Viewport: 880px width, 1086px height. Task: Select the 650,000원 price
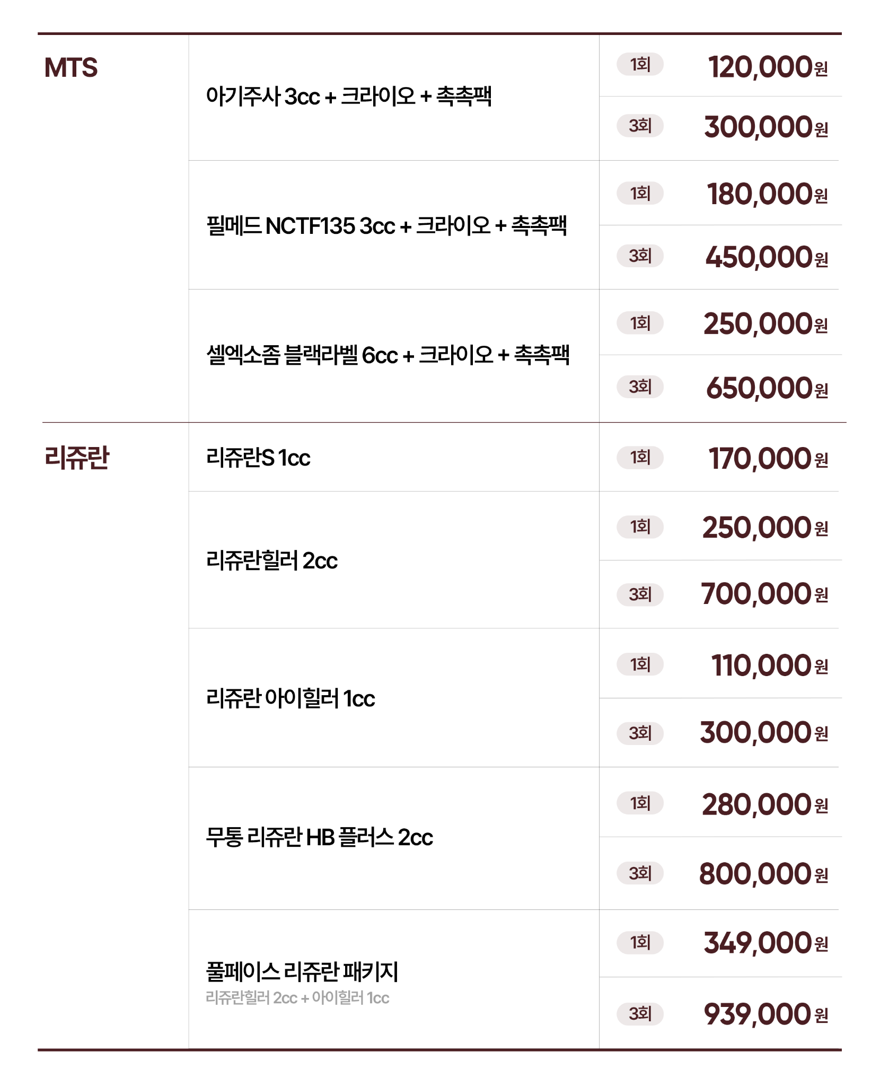(x=767, y=388)
